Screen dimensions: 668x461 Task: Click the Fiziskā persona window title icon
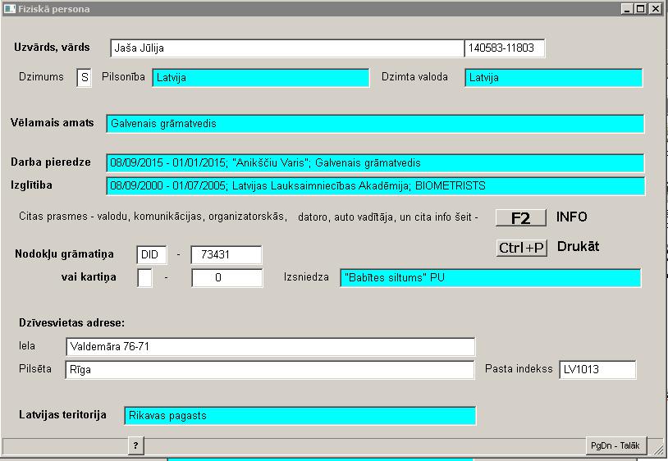tap(10, 9)
